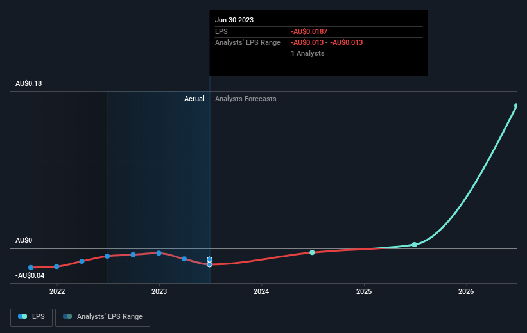
Task: Select the EPS data point above the 2023 label
Action: (159, 253)
